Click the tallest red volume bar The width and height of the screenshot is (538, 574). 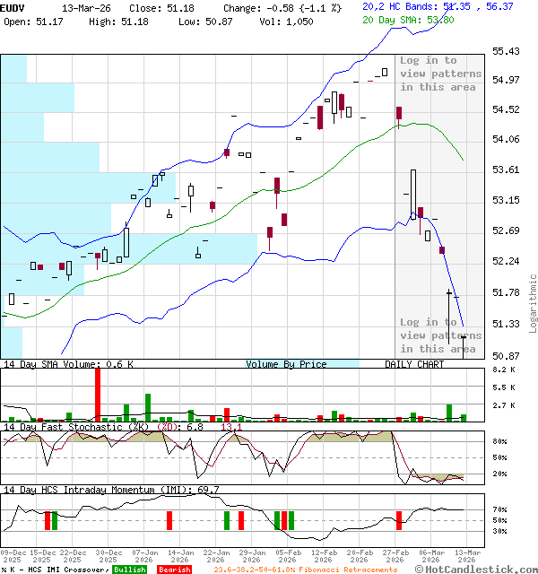click(98, 395)
